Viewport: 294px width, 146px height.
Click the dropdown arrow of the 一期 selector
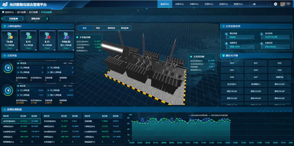[268, 4]
